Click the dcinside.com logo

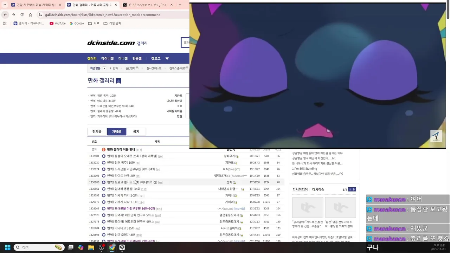111,43
